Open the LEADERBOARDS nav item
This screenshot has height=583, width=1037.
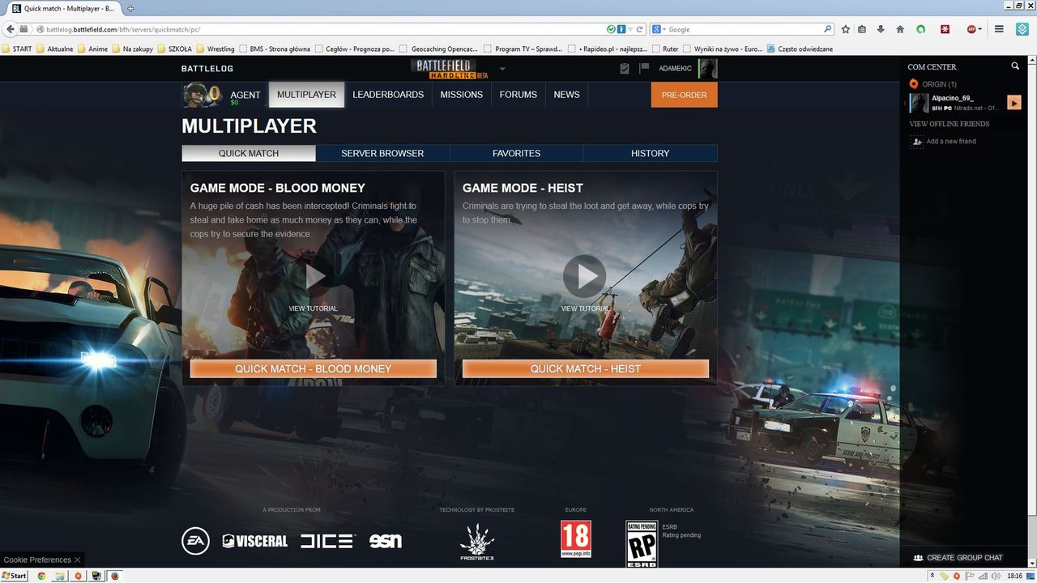tap(388, 95)
